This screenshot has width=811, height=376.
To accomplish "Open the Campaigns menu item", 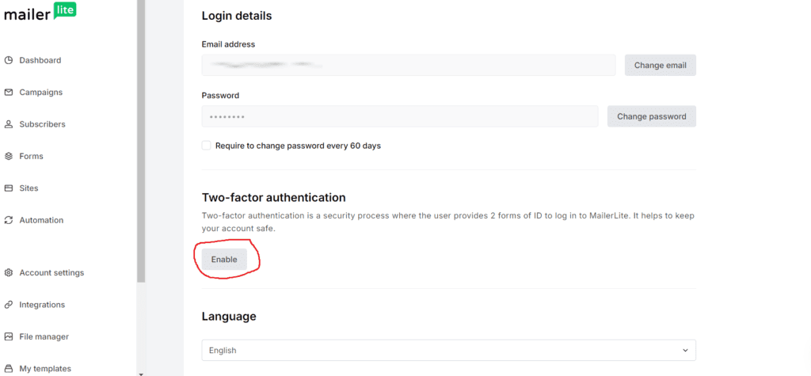I will tap(40, 93).
